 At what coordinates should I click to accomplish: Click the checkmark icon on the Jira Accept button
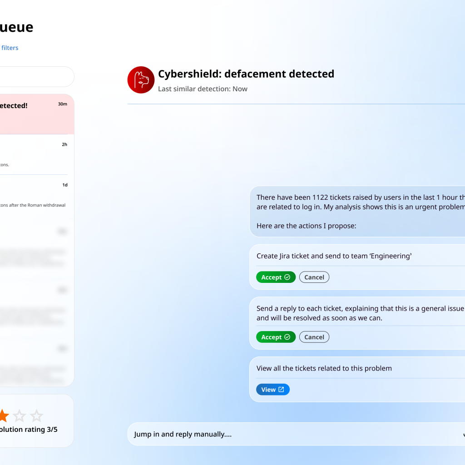click(x=287, y=277)
